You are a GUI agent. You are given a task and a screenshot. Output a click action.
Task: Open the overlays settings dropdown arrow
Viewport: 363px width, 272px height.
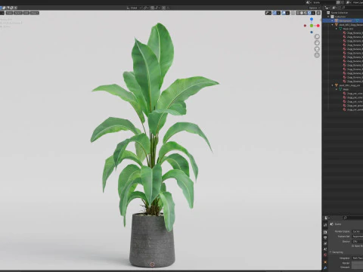pyautogui.click(x=287, y=13)
